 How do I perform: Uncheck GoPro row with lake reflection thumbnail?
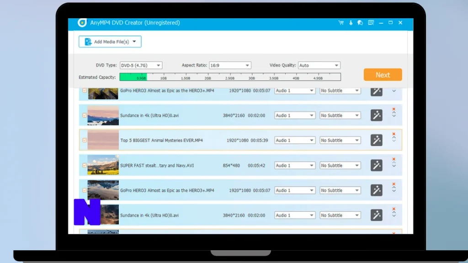click(85, 190)
